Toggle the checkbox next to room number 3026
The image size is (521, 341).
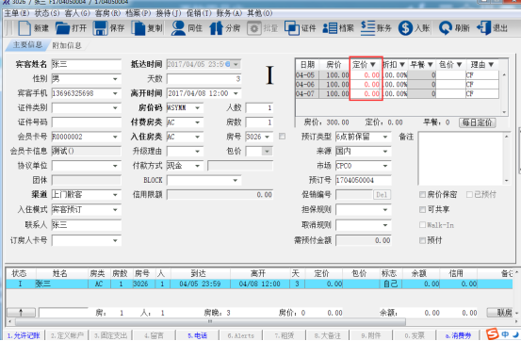(x=282, y=137)
